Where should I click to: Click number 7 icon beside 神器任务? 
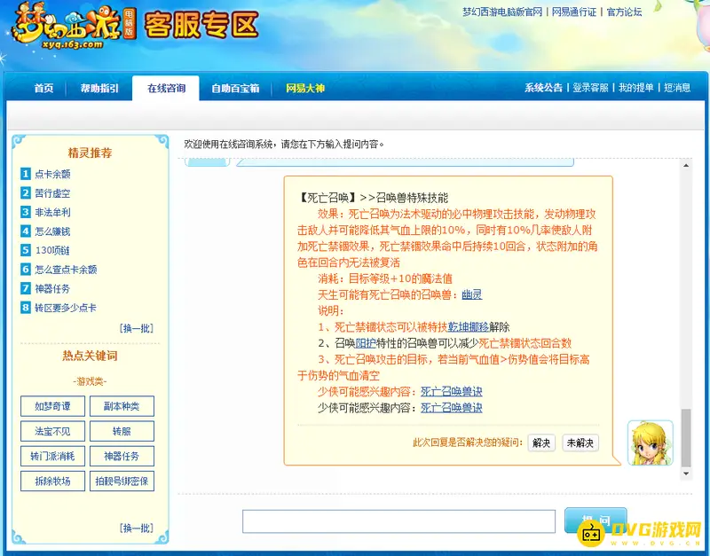(x=26, y=288)
